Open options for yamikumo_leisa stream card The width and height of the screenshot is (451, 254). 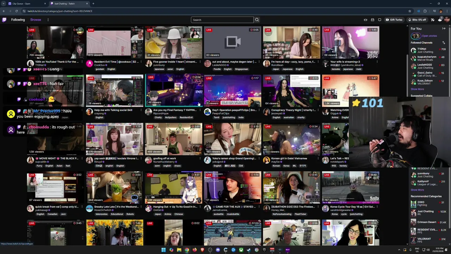pyautogui.click(x=377, y=62)
